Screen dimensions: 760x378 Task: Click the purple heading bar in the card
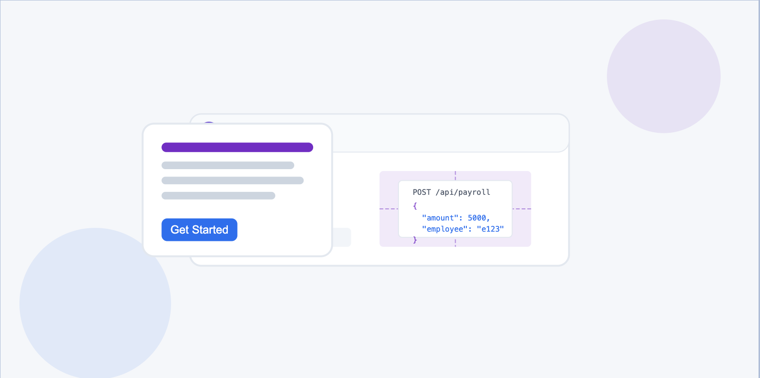click(x=237, y=147)
